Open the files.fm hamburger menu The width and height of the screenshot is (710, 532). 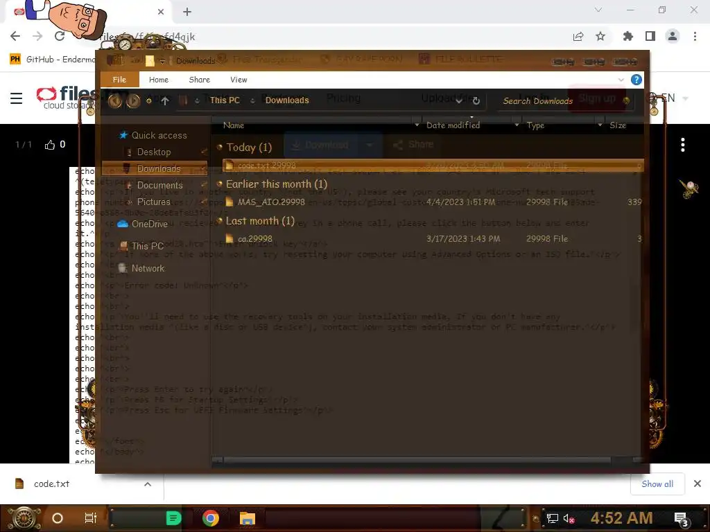[17, 98]
